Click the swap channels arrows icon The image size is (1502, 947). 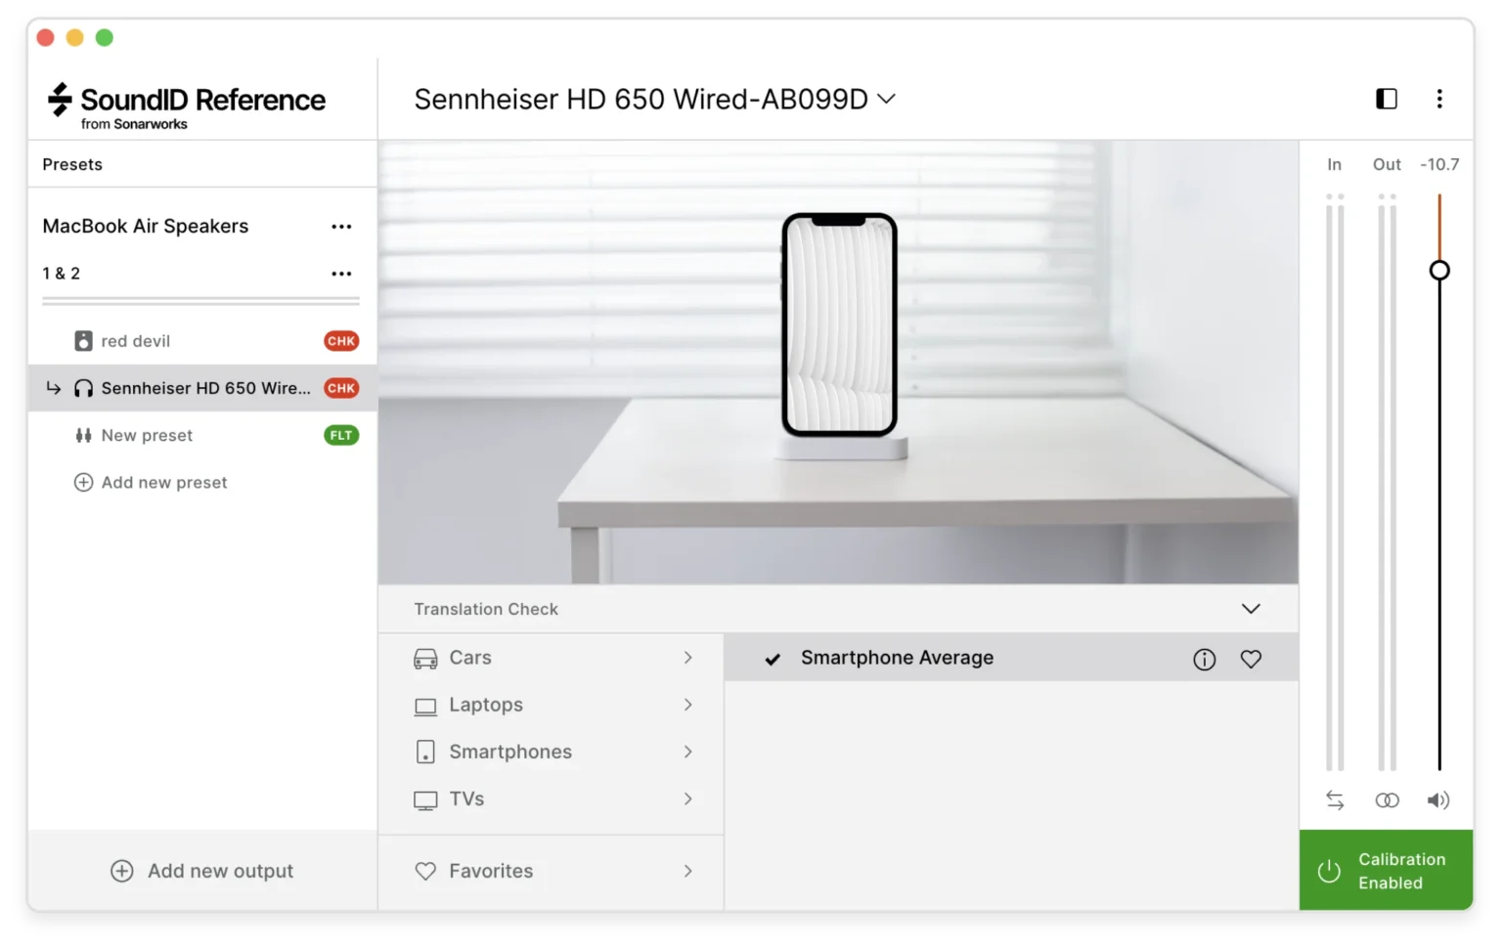1335,800
